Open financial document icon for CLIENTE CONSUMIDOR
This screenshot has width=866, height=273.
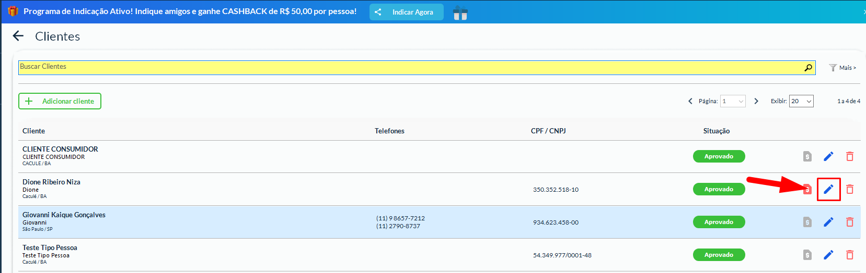coord(807,156)
